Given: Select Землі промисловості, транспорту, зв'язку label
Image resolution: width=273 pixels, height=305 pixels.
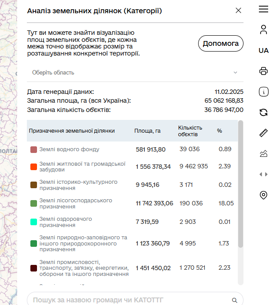Looking at the screenshot, I should 84,268.
